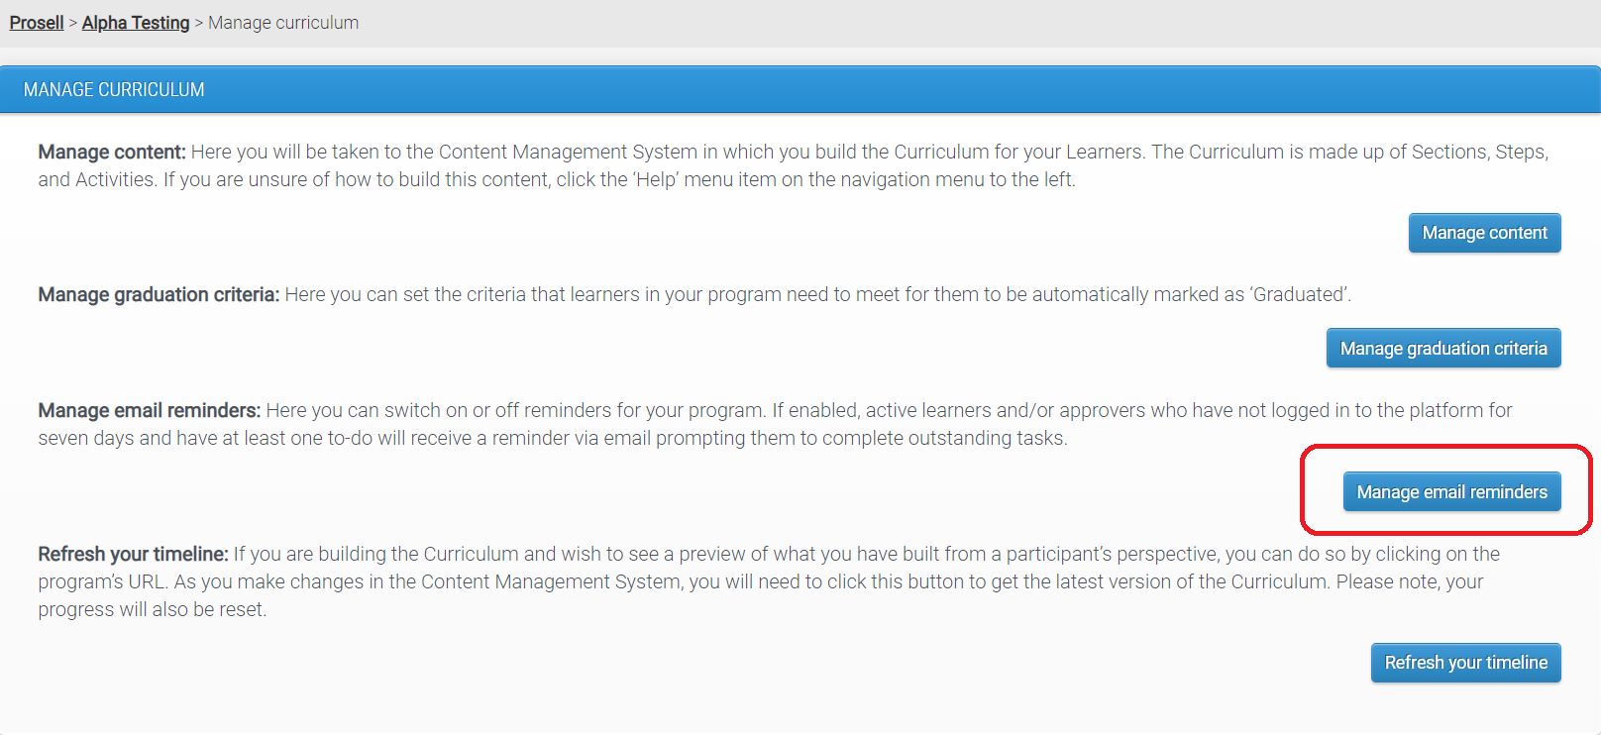Click the 'progress will also be reset' text
This screenshot has height=735, width=1601.
tap(152, 610)
